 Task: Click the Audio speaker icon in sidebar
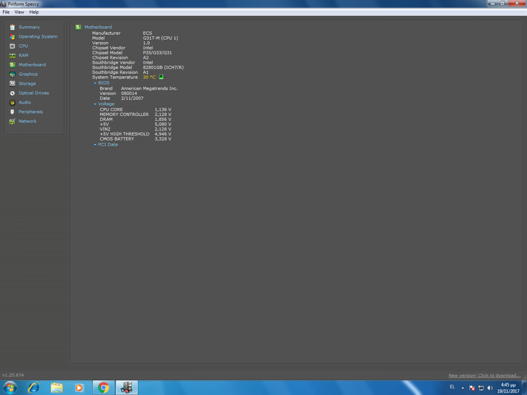point(12,102)
